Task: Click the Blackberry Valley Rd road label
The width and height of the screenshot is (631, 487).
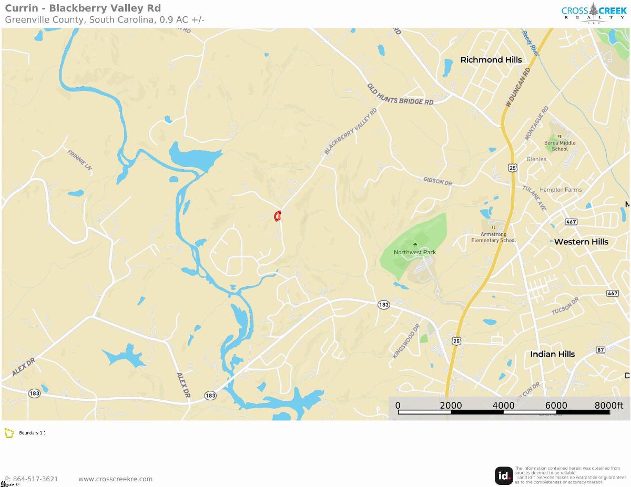Action: pos(351,131)
